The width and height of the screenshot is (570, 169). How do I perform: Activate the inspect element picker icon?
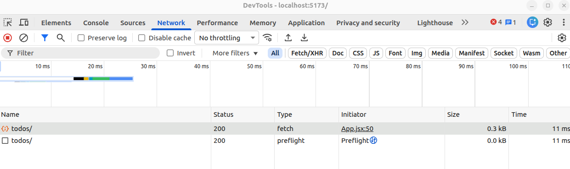pyautogui.click(x=8, y=22)
